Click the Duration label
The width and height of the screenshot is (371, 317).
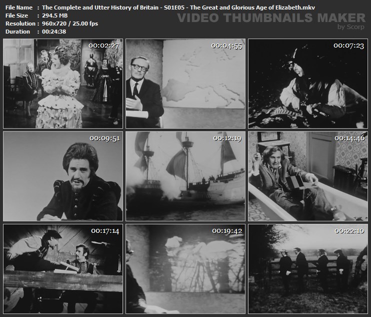pos(17,32)
